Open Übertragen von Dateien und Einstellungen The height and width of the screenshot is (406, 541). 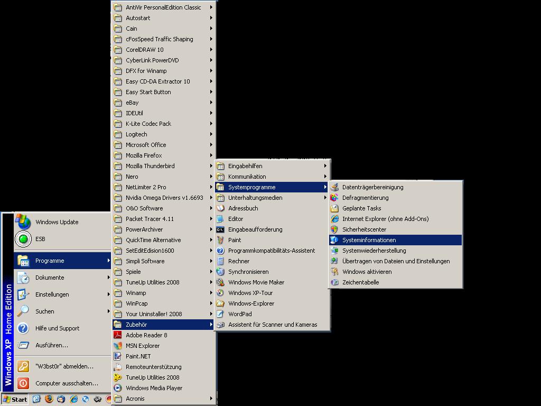(x=395, y=261)
